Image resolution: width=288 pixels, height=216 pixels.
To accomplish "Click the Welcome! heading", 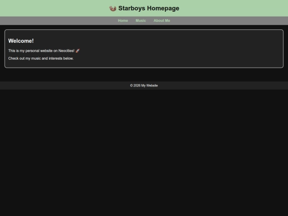I will coord(21,41).
